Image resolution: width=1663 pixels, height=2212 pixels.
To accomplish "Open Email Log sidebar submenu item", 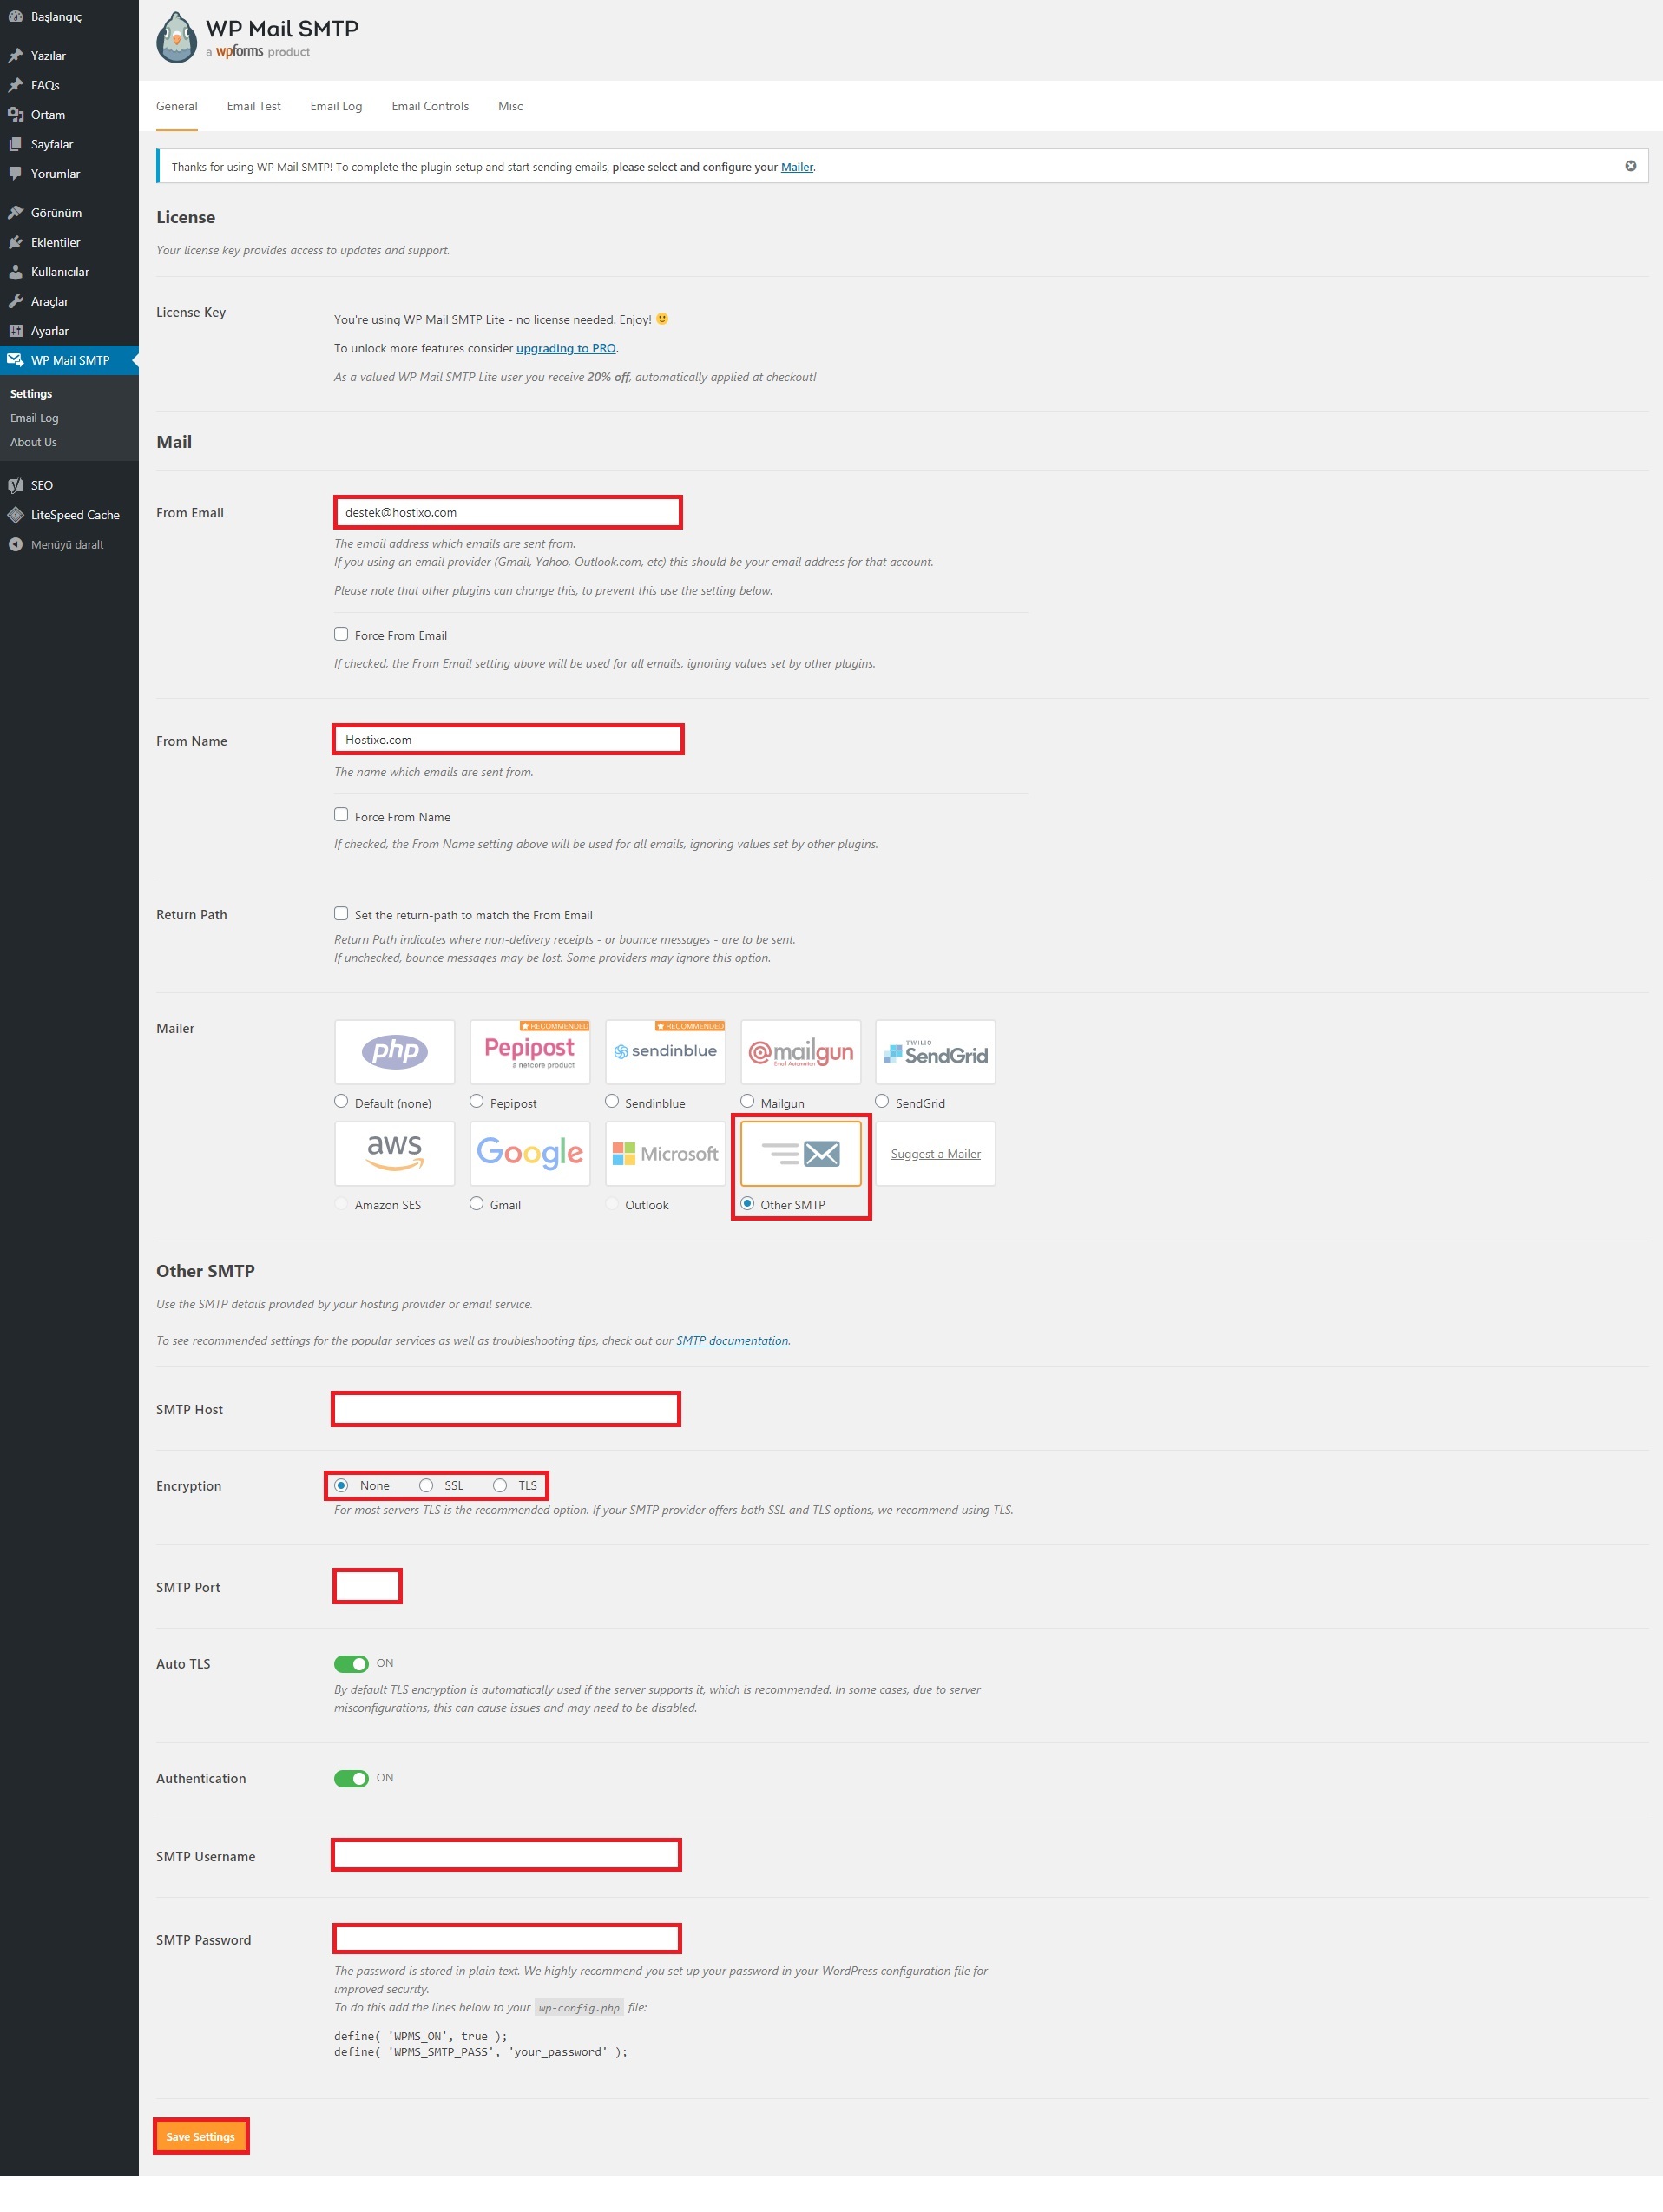I will [34, 418].
